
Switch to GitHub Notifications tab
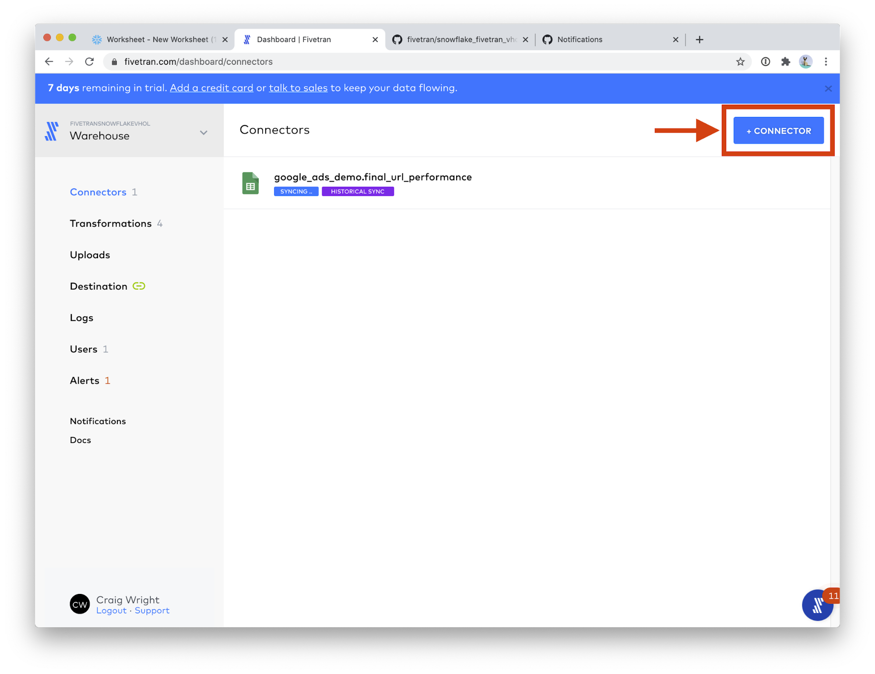tap(579, 39)
